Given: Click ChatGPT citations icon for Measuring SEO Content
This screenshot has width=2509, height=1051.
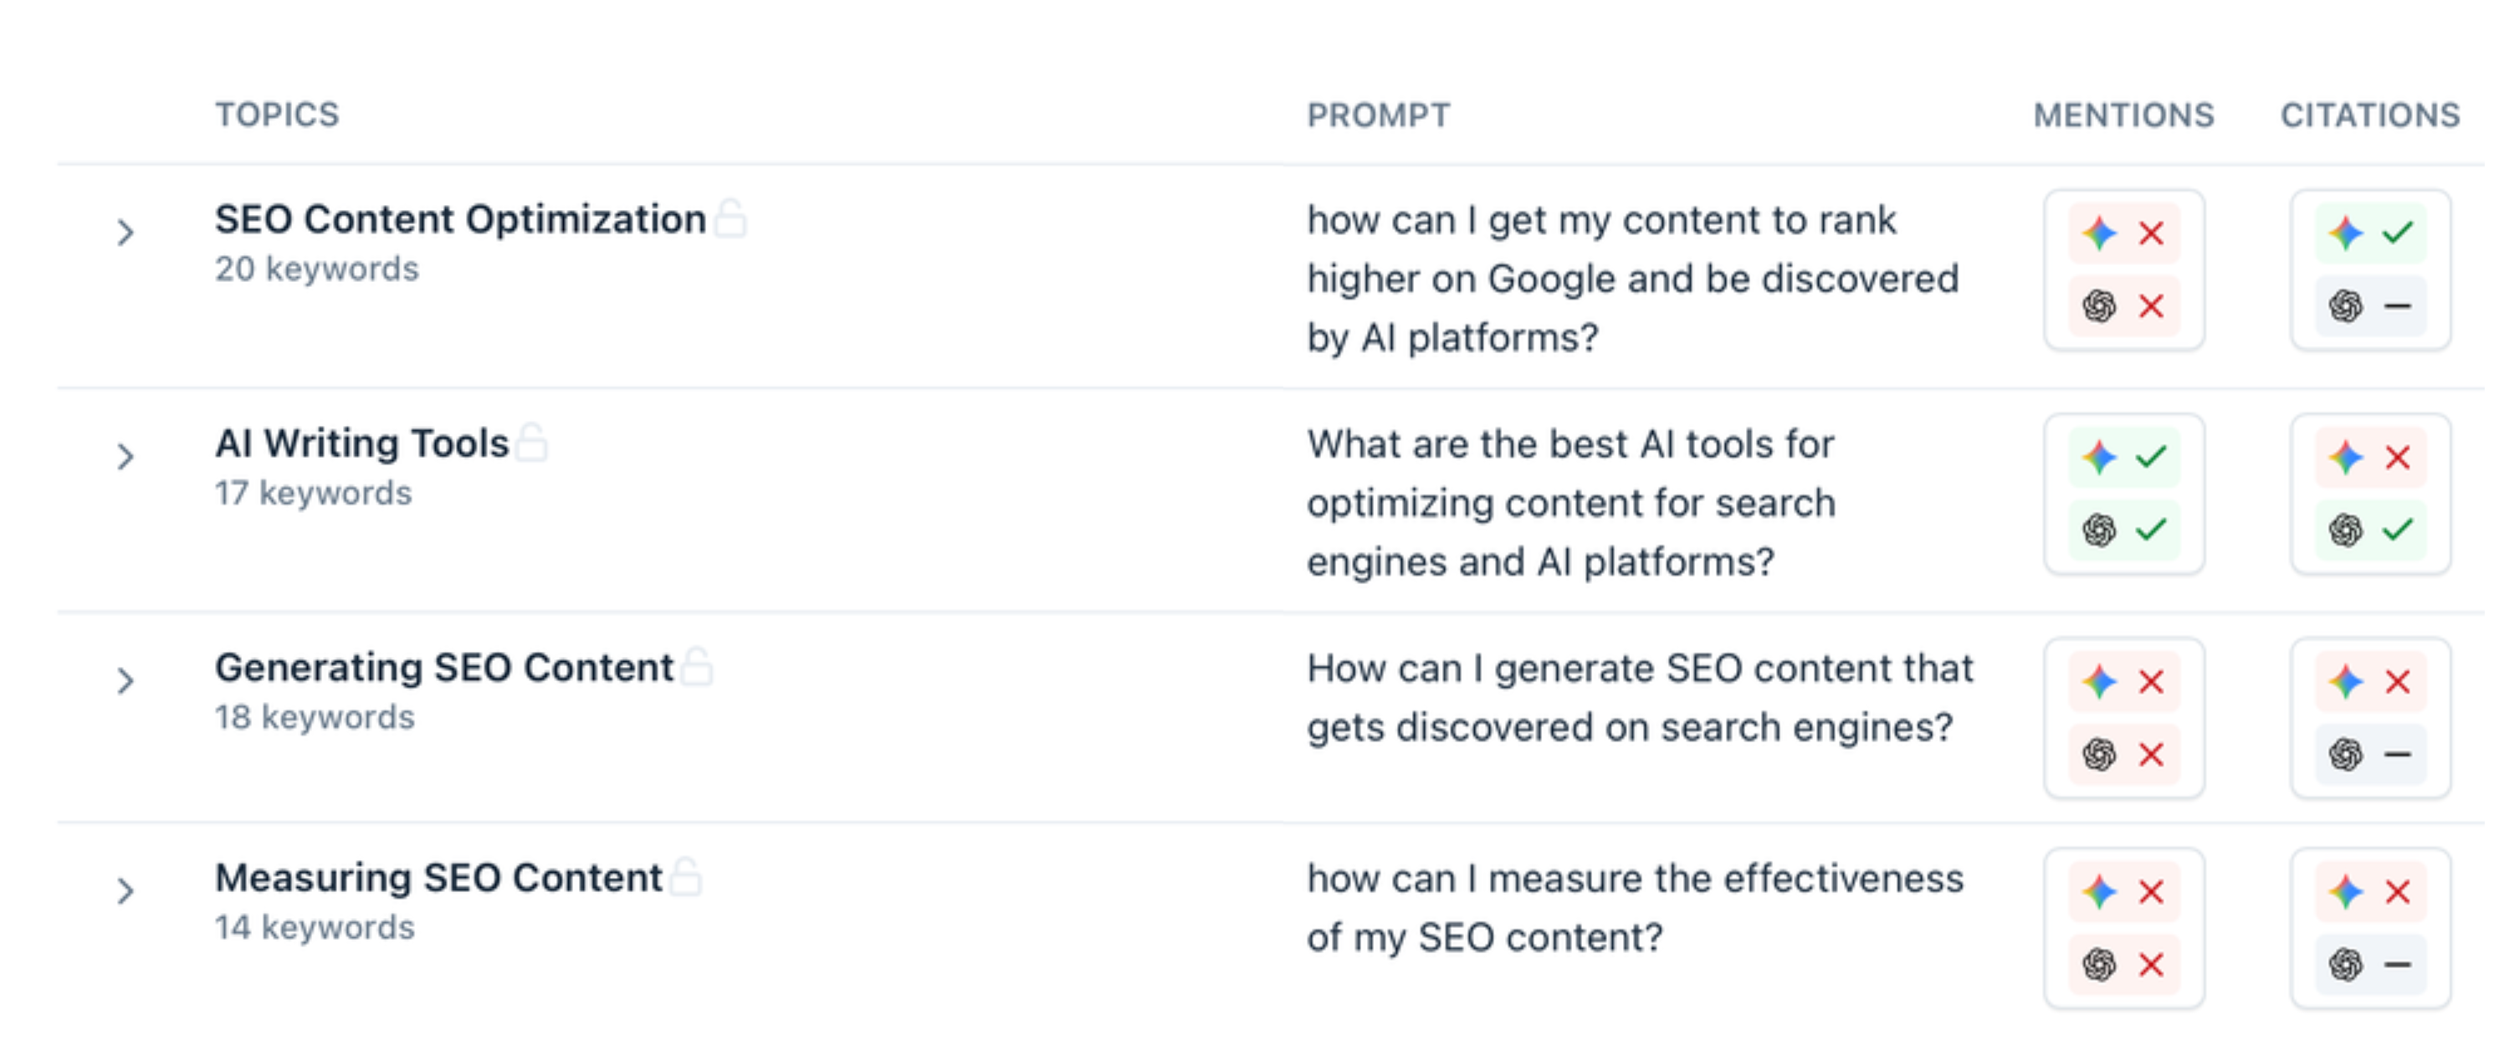Looking at the screenshot, I should click(2345, 966).
